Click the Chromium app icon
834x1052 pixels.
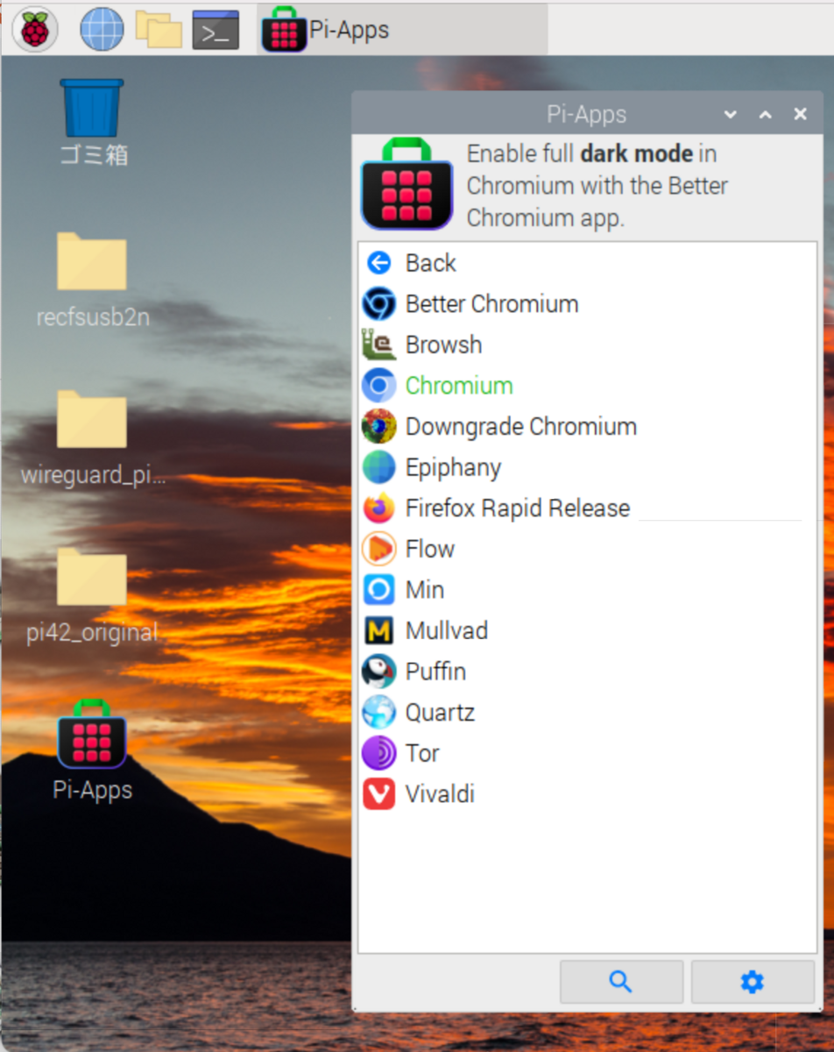[378, 386]
